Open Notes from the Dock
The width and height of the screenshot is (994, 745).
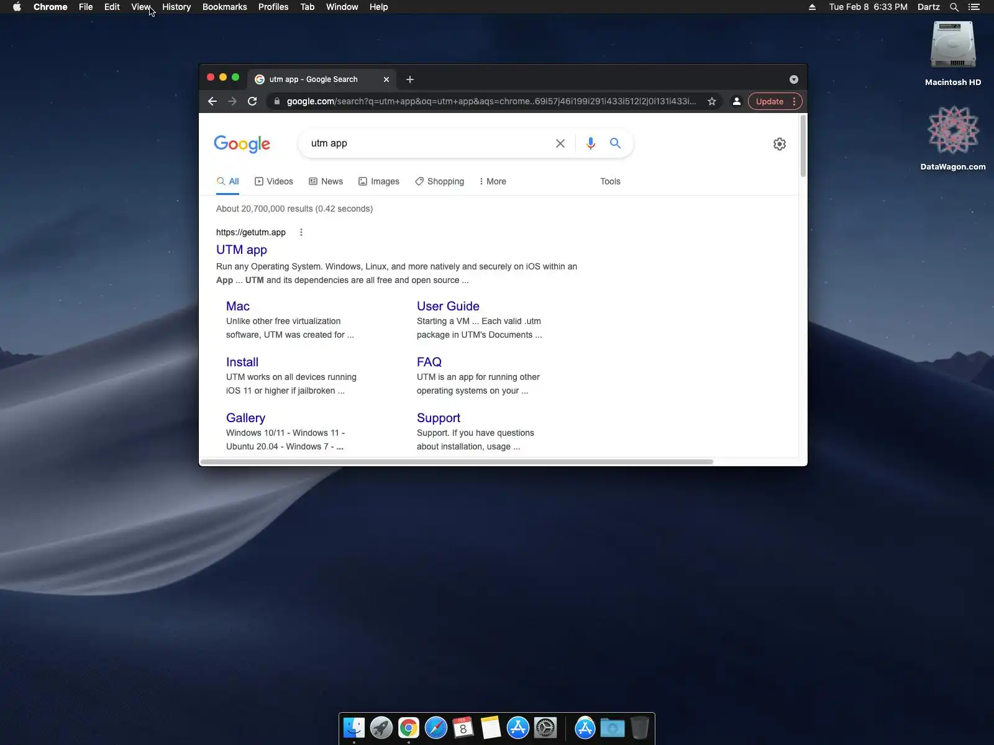(491, 728)
